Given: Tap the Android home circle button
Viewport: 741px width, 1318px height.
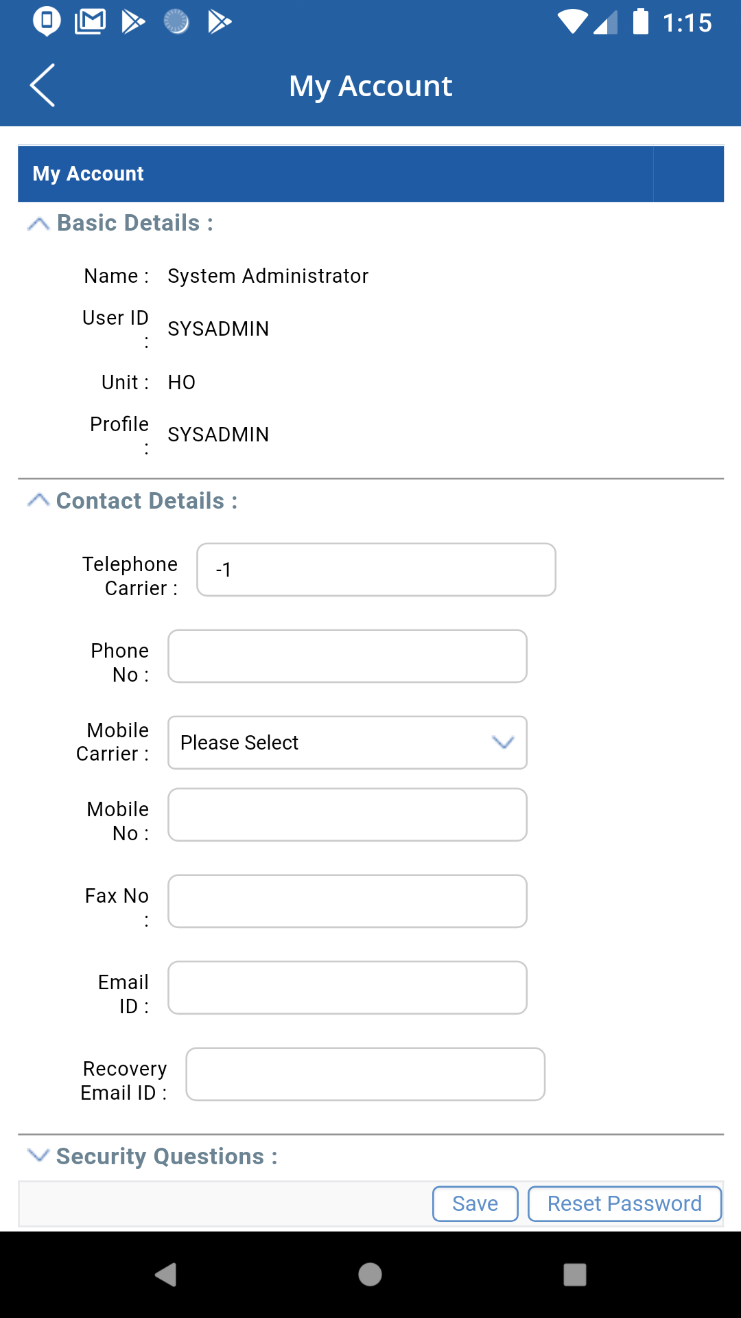Looking at the screenshot, I should click(370, 1275).
